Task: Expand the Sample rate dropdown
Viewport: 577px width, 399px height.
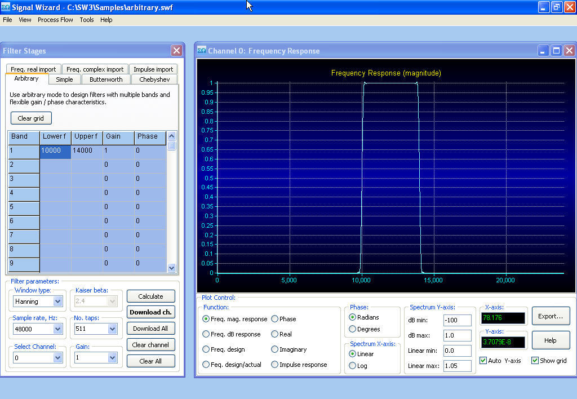Action: (x=58, y=329)
